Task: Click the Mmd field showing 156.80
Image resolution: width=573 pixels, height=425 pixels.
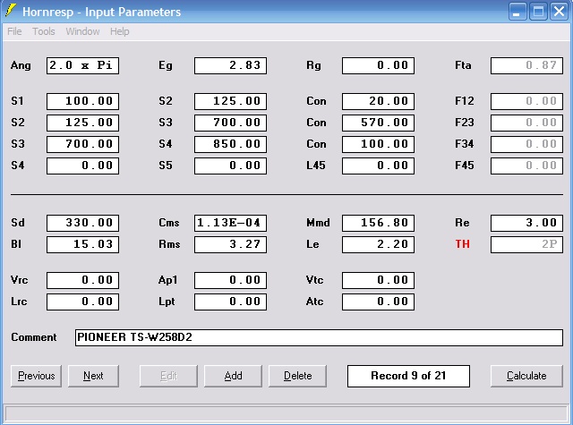Action: (378, 223)
